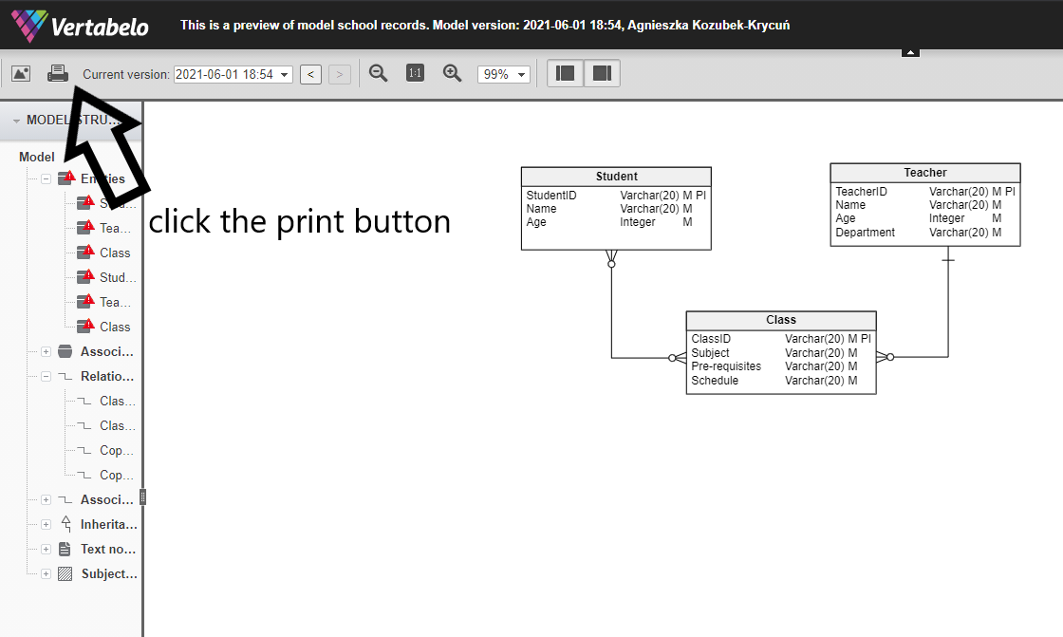
Task: Open the 99% zoom level dropdown
Action: pos(503,74)
